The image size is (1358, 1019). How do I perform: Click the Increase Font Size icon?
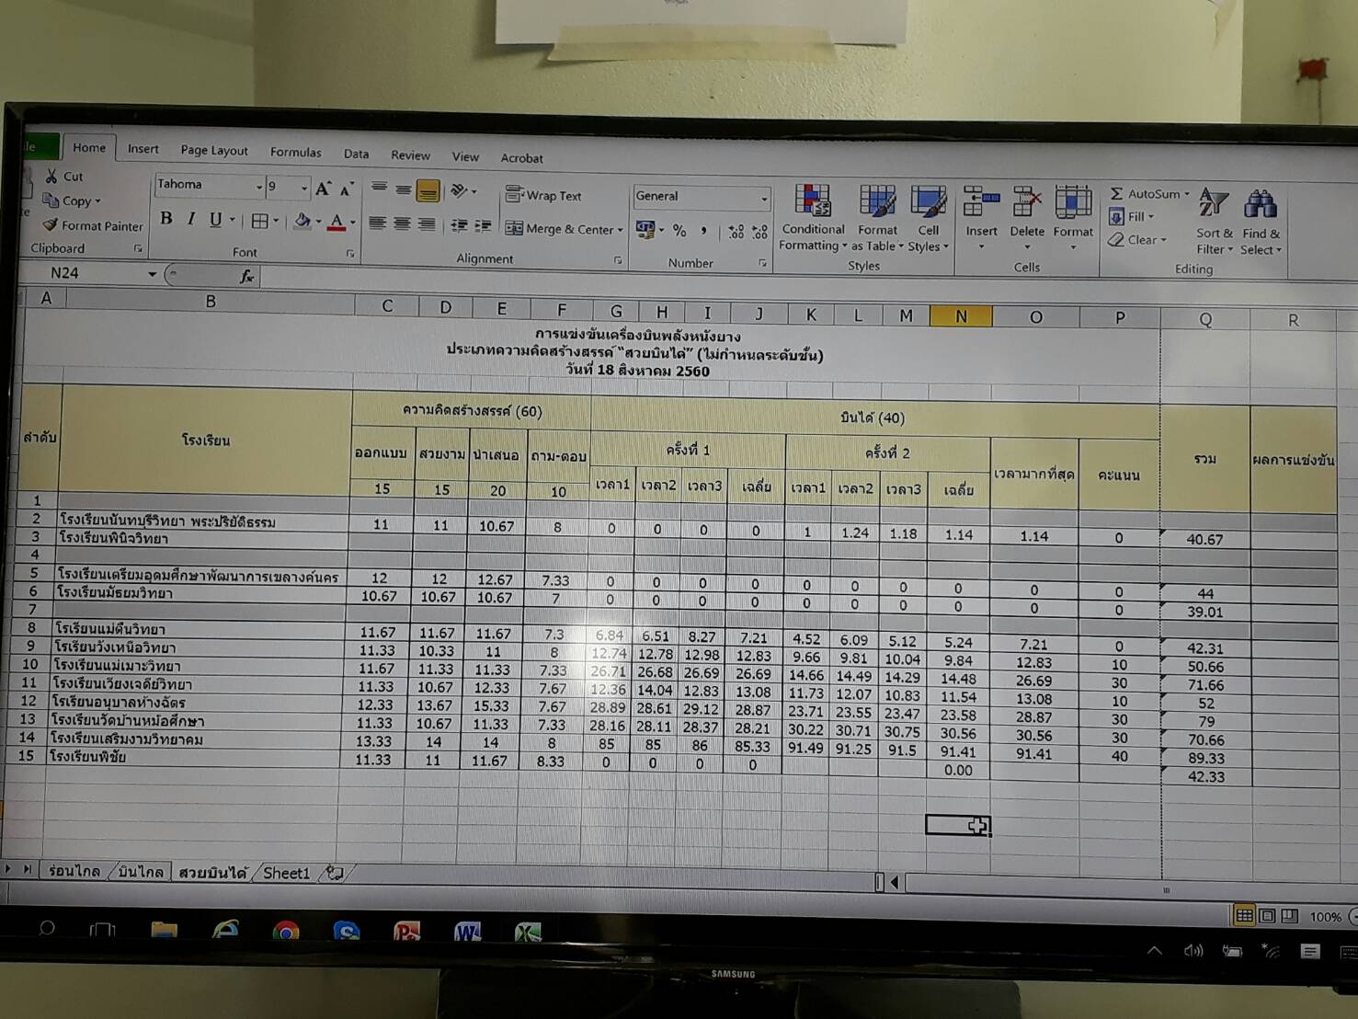coord(323,189)
